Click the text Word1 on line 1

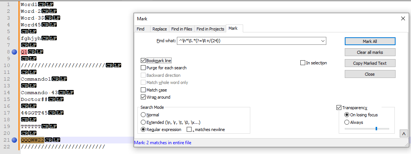tap(29, 5)
